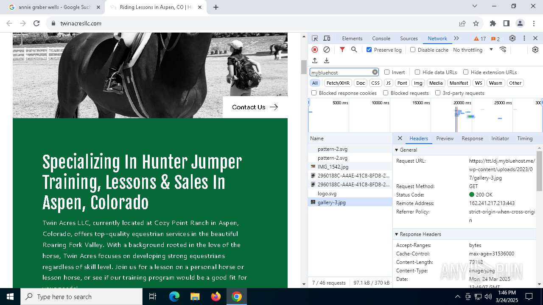Enable Hide data URLs
Viewport: 543px width, 305px height.
(x=417, y=72)
